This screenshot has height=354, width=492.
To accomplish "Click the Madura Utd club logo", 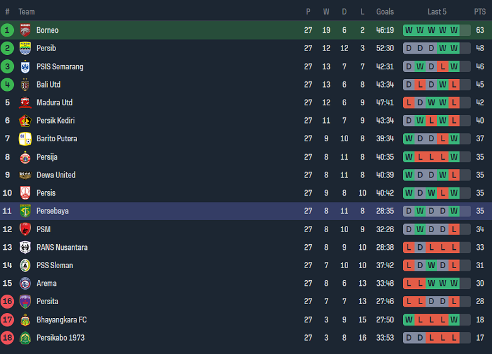I will (25, 103).
